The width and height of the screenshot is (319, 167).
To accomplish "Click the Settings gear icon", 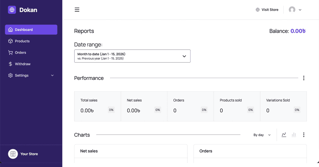I will click(x=11, y=75).
